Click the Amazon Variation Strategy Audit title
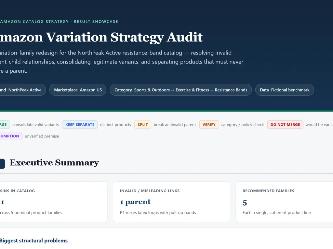 (x=101, y=37)
